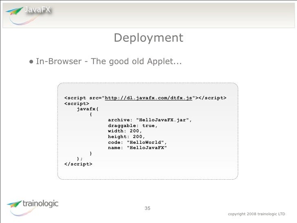Click the 'JavaFX' header text
The image size is (297, 223).
(38, 9)
